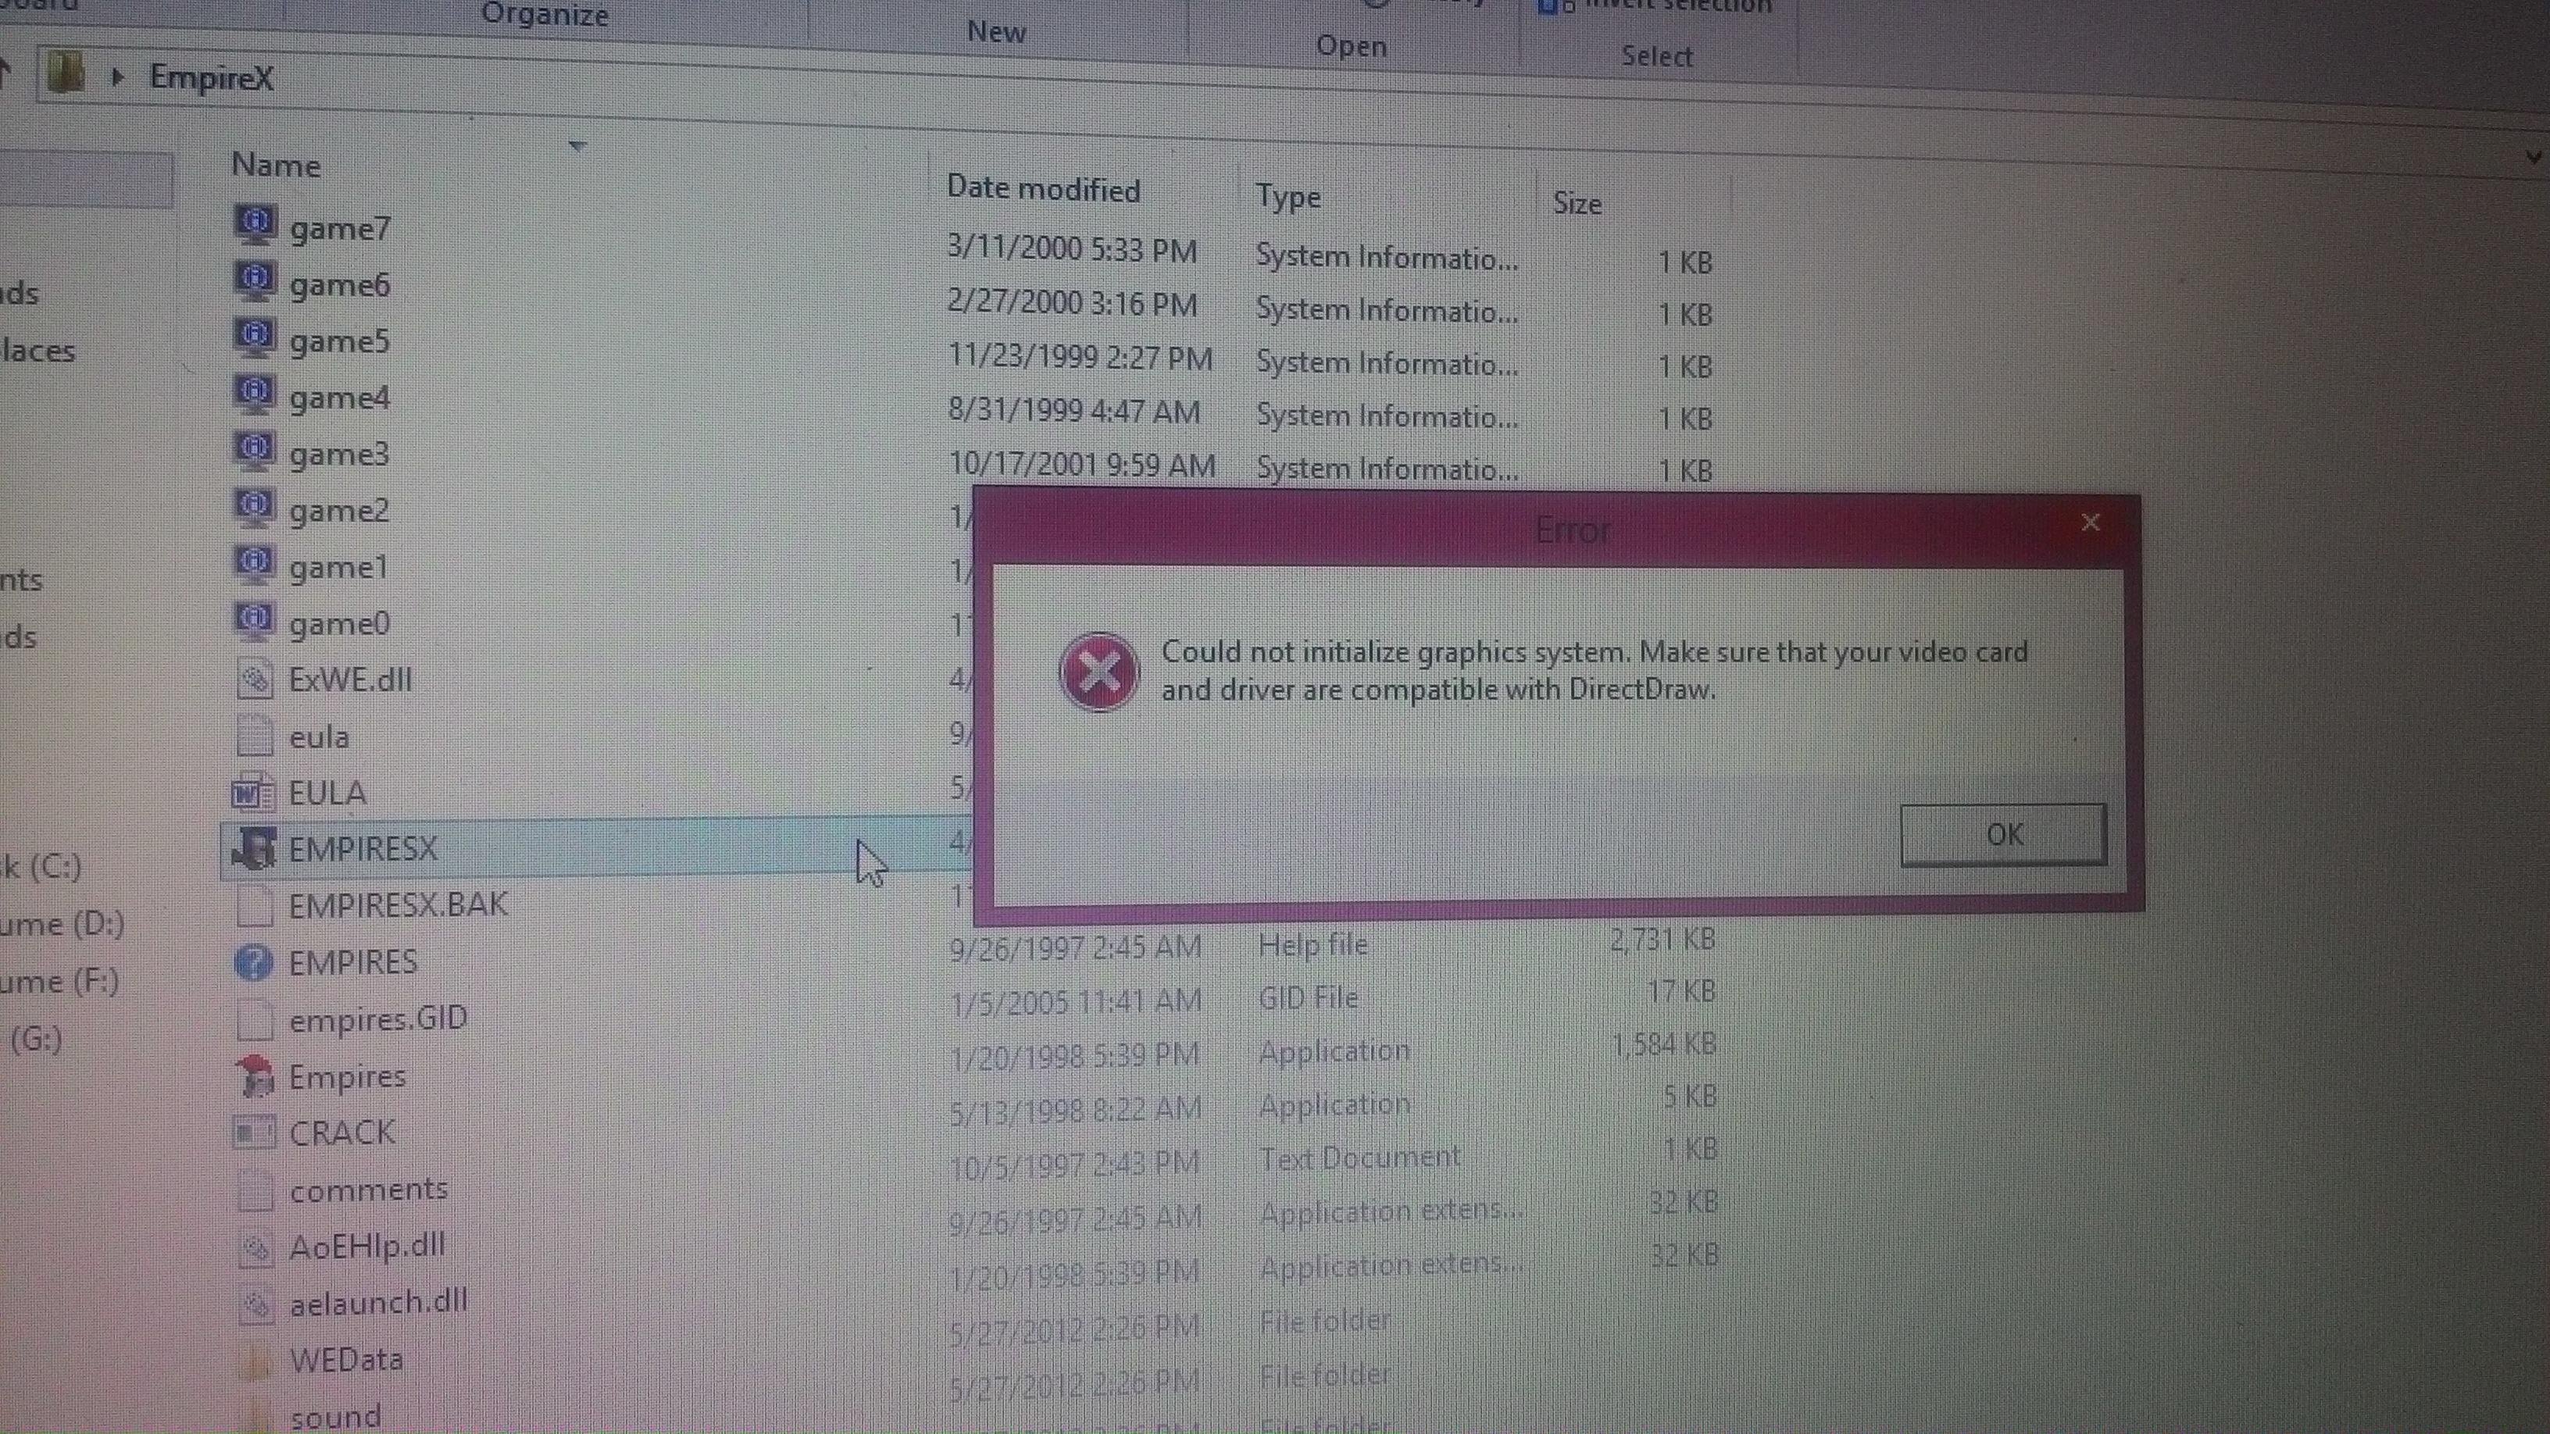Click the date 9/26/1997 2:45 AM for EMPIRES
This screenshot has width=2550, height=1434.
click(1075, 947)
